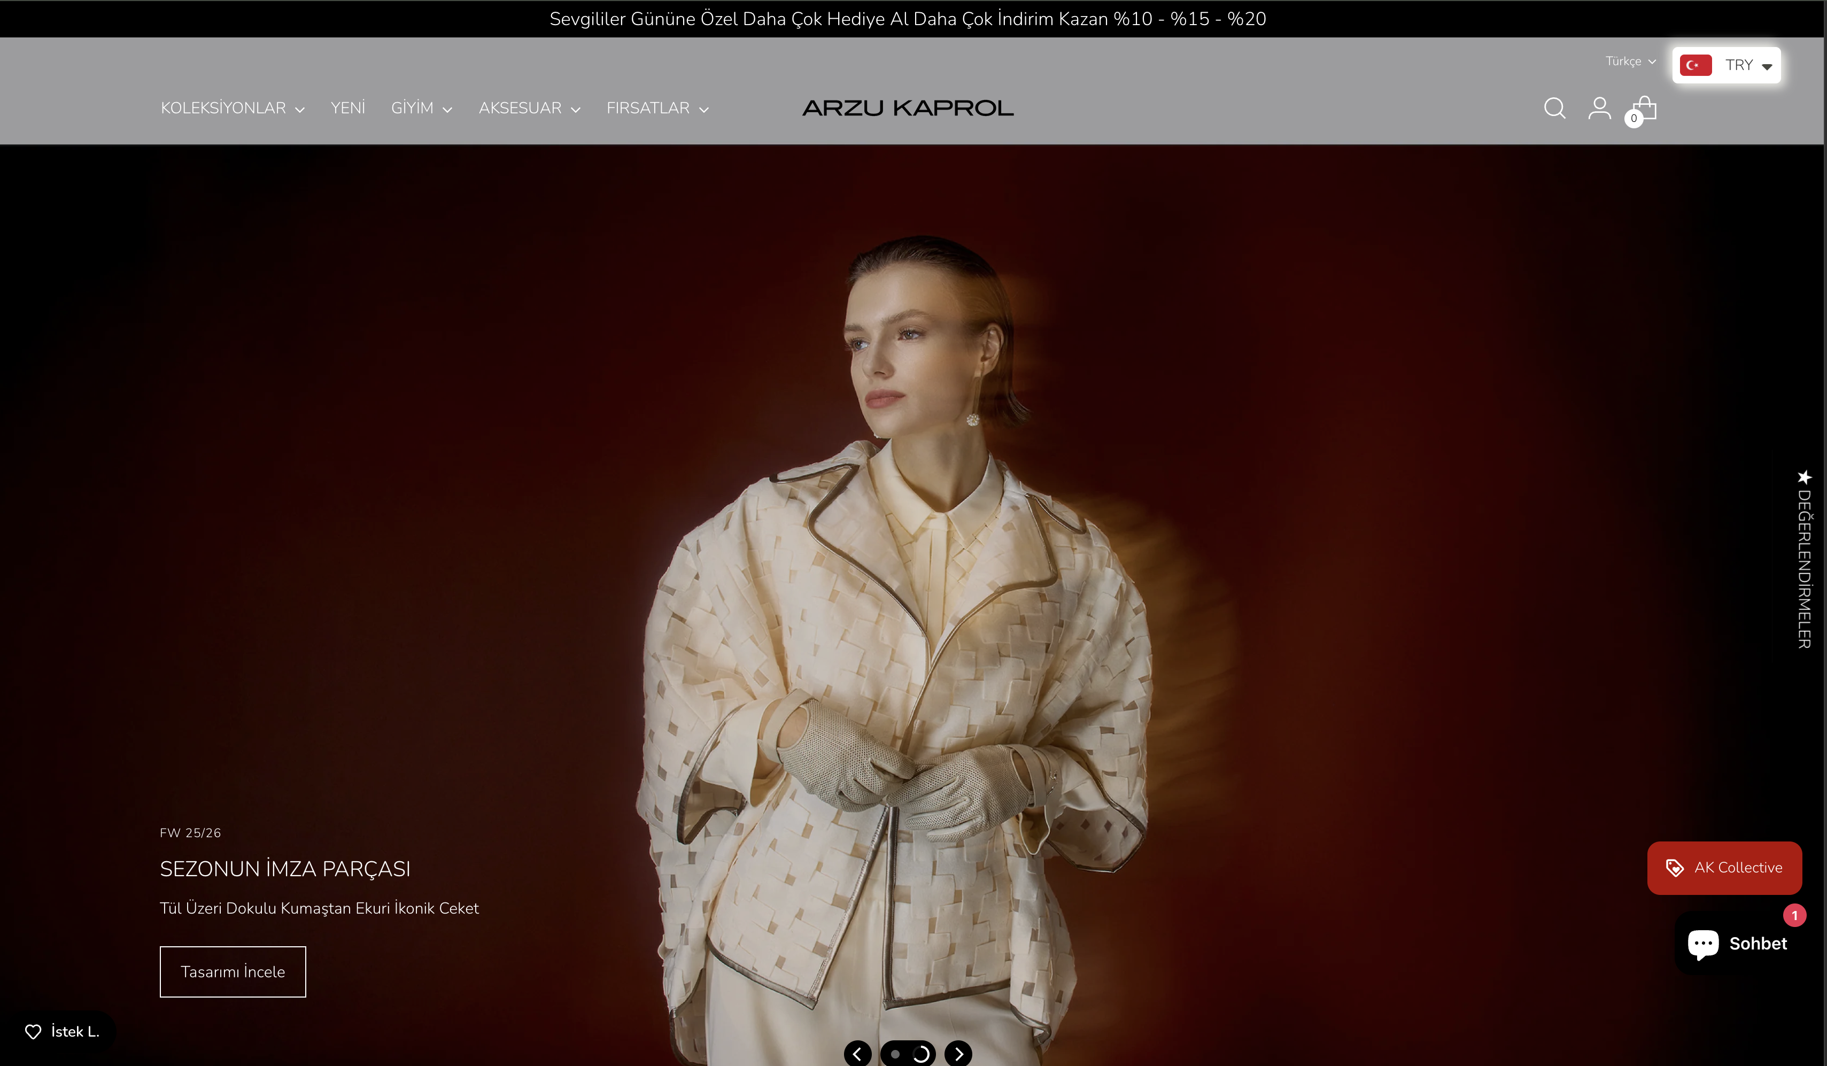Viewport: 1827px width, 1066px height.
Task: Open İstek L. wishlist heart
Action: click(x=61, y=1031)
